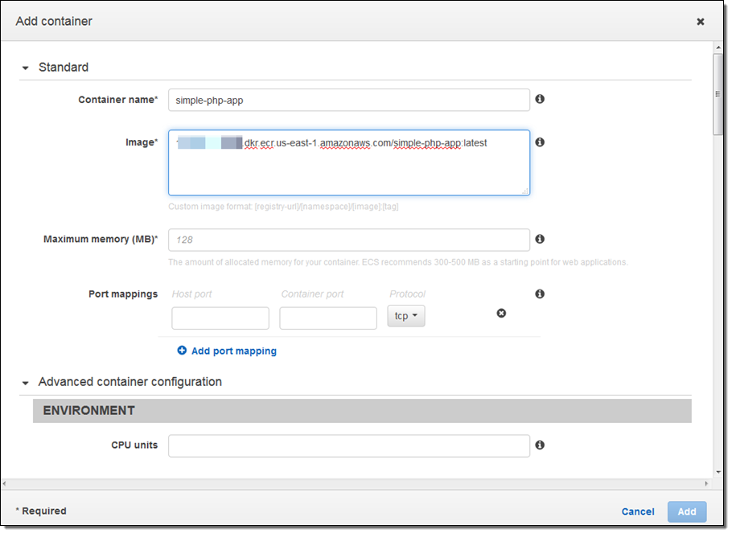This screenshot has height=534, width=732.
Task: Click the Add port mapping link
Action: 233,351
